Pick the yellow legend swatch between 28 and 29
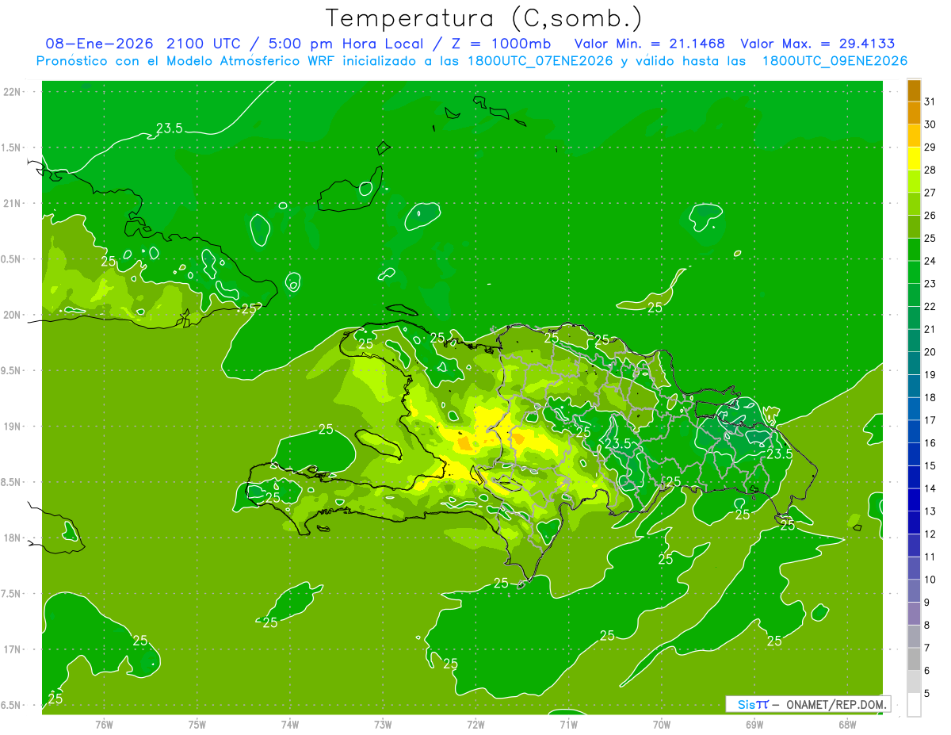Screen dimensions: 951x735 914,159
